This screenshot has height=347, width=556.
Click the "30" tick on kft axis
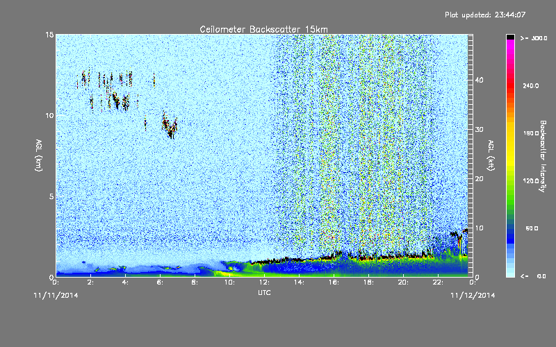pos(479,129)
